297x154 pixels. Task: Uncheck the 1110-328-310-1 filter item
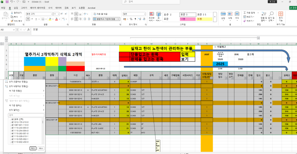point(13,136)
